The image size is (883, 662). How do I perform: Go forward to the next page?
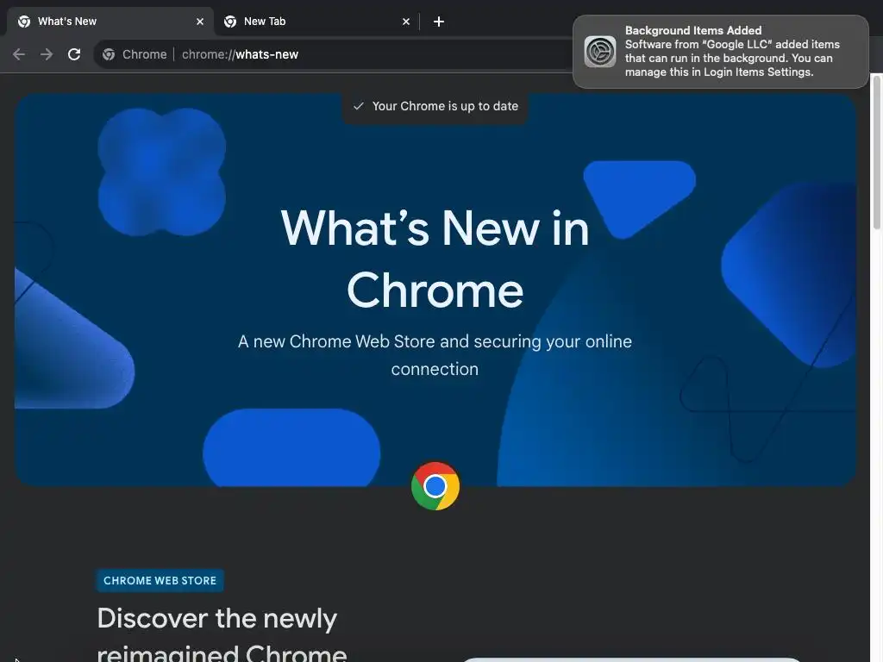(x=47, y=54)
